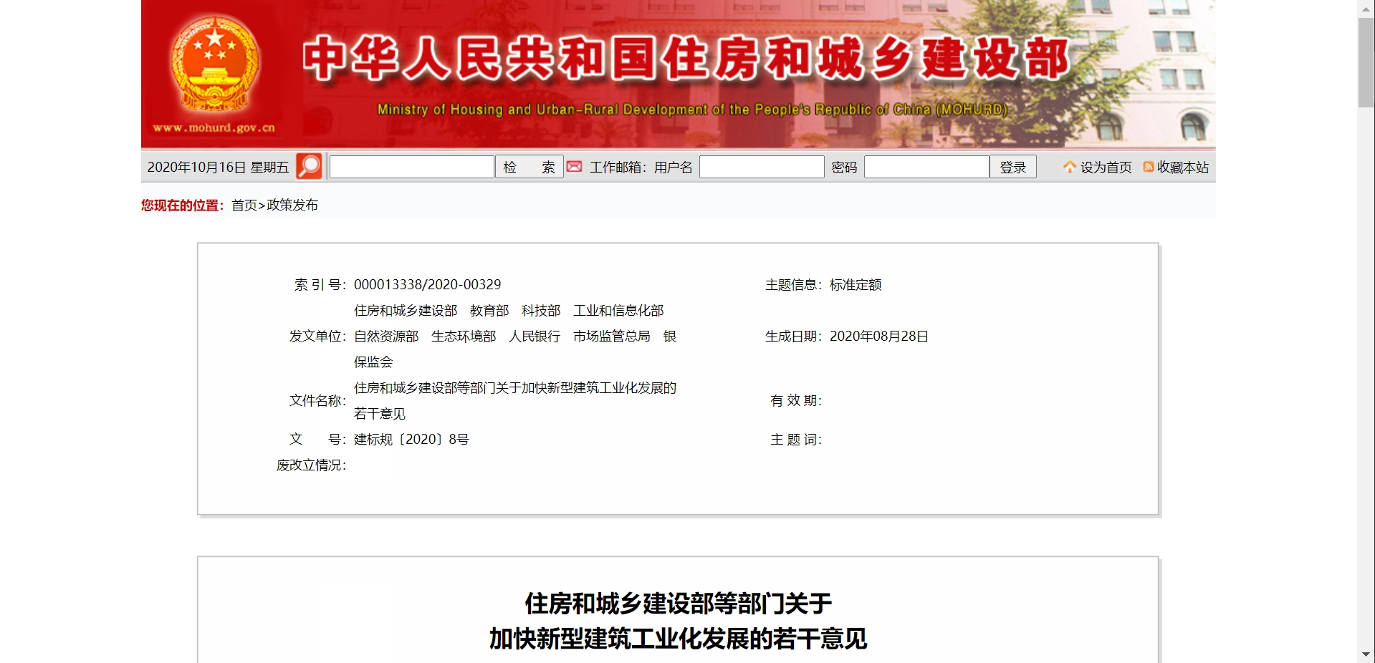Click 自然资源部 in issuing units
Screen dimensions: 1375x663
tap(386, 337)
